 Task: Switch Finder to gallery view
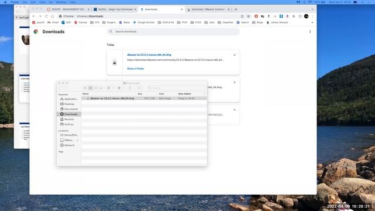pos(101,88)
